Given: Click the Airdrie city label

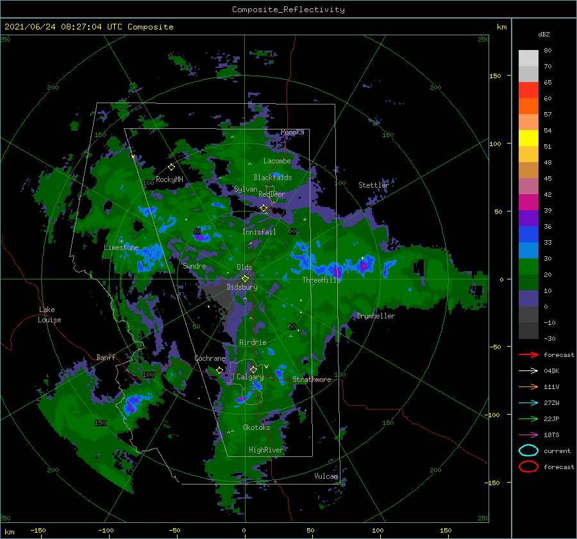Looking at the screenshot, I should pyautogui.click(x=253, y=342).
